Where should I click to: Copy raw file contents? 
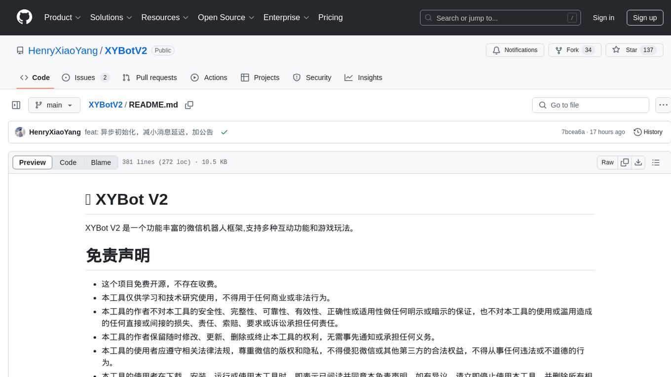[625, 162]
